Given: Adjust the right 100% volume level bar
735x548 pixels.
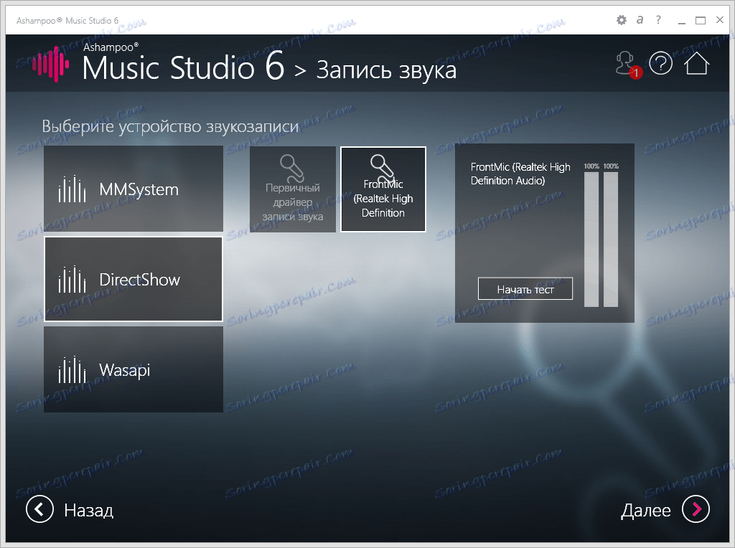Looking at the screenshot, I should tap(610, 240).
